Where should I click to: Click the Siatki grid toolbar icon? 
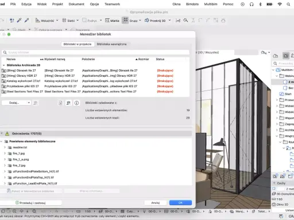pos(64,20)
